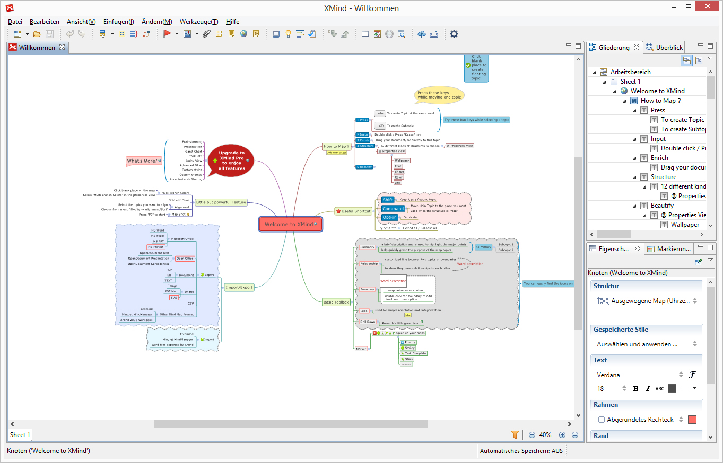Click the open folder icon in toolbar

coord(37,34)
